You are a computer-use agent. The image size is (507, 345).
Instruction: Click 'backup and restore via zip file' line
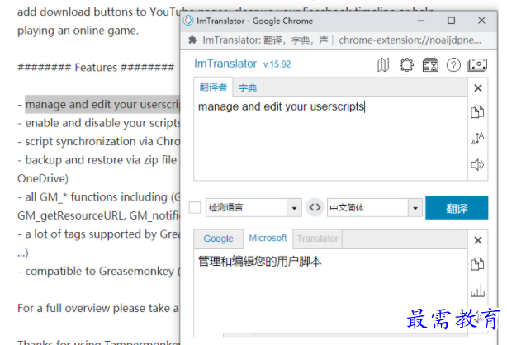101,160
